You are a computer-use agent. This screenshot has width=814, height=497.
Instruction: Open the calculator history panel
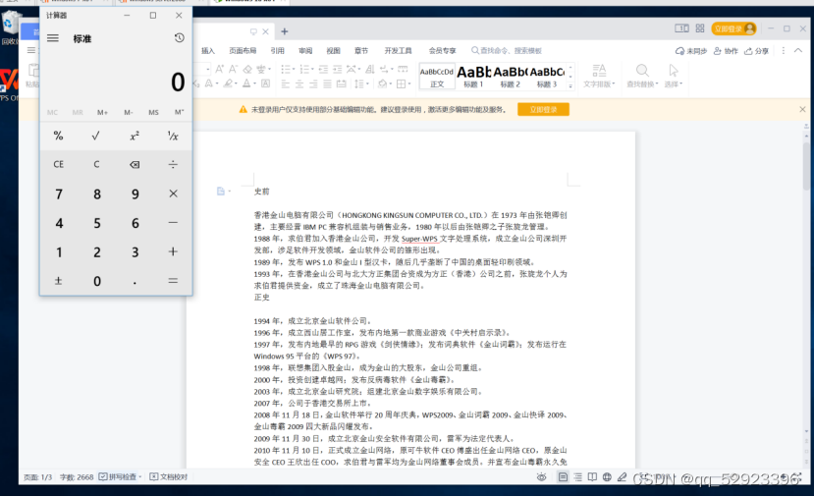tap(179, 38)
